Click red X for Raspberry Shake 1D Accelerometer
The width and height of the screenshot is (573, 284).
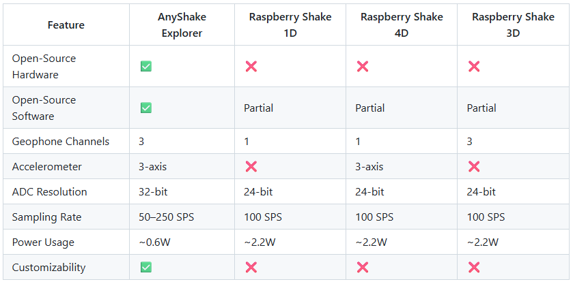(251, 167)
